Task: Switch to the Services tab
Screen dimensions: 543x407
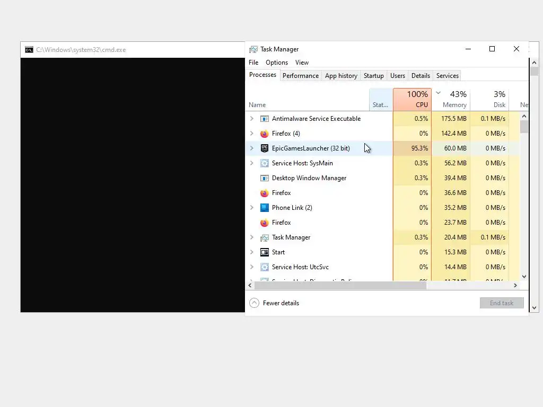Action: click(447, 76)
